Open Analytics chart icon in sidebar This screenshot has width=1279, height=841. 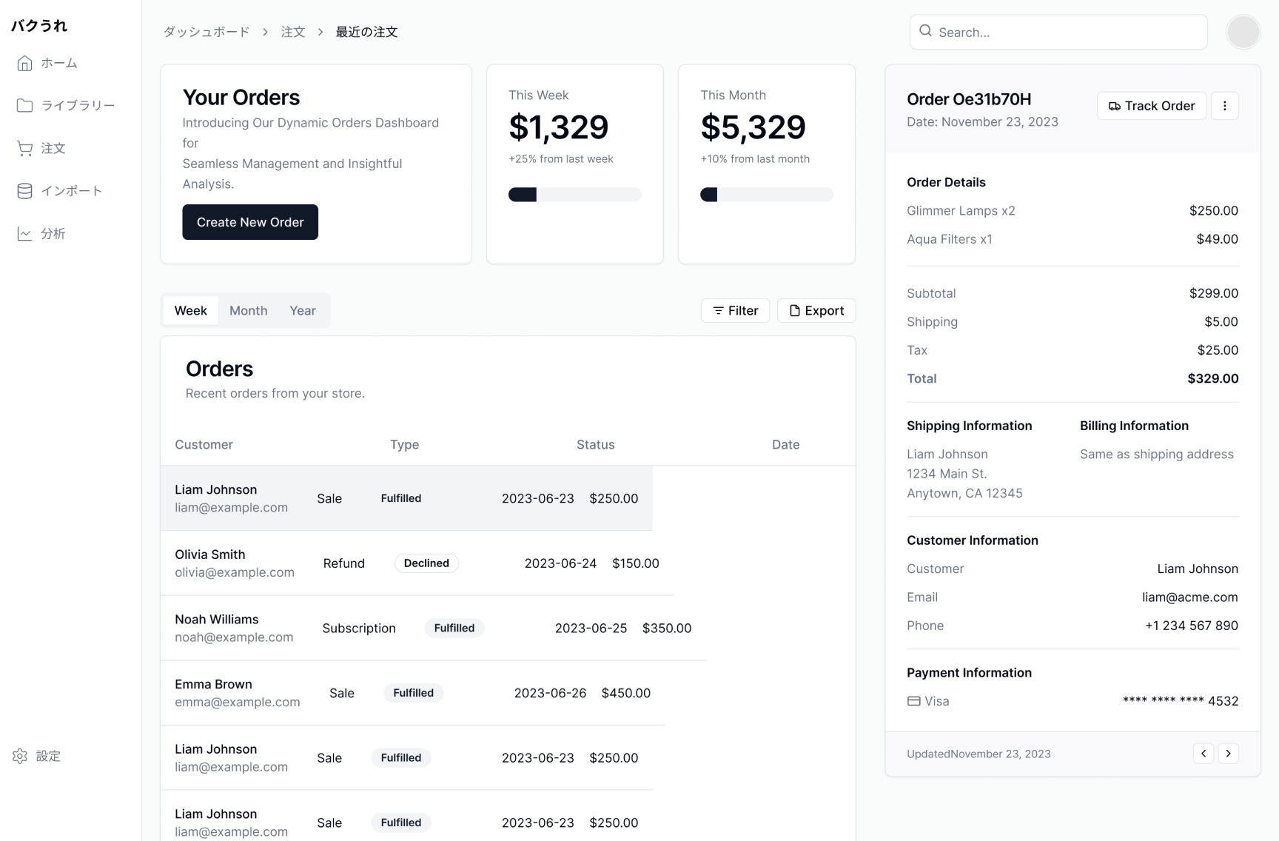click(24, 234)
